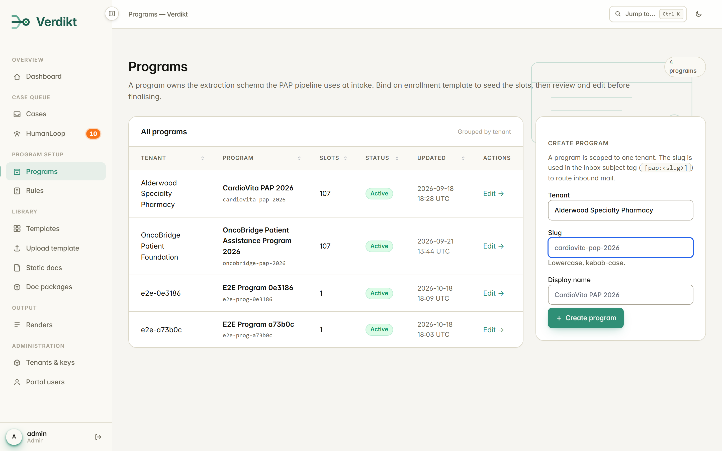Click the logout icon beside admin
722x451 pixels.
tap(98, 437)
